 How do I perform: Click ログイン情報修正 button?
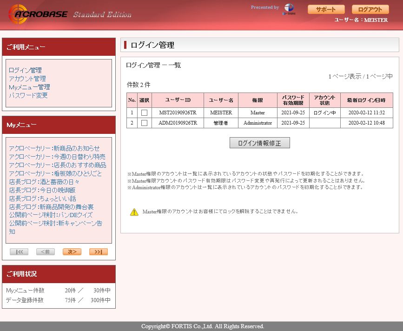tap(259, 143)
